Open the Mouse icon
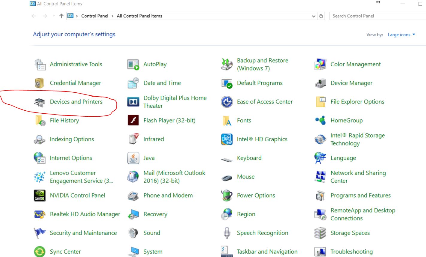Image resolution: width=426 pixels, height=257 pixels. [x=227, y=178]
